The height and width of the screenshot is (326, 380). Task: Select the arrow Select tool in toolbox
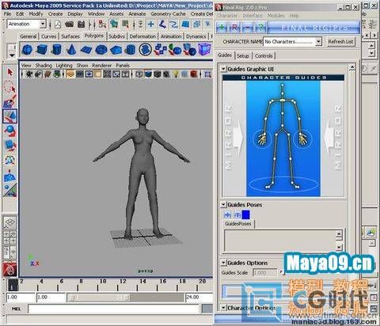click(10, 72)
